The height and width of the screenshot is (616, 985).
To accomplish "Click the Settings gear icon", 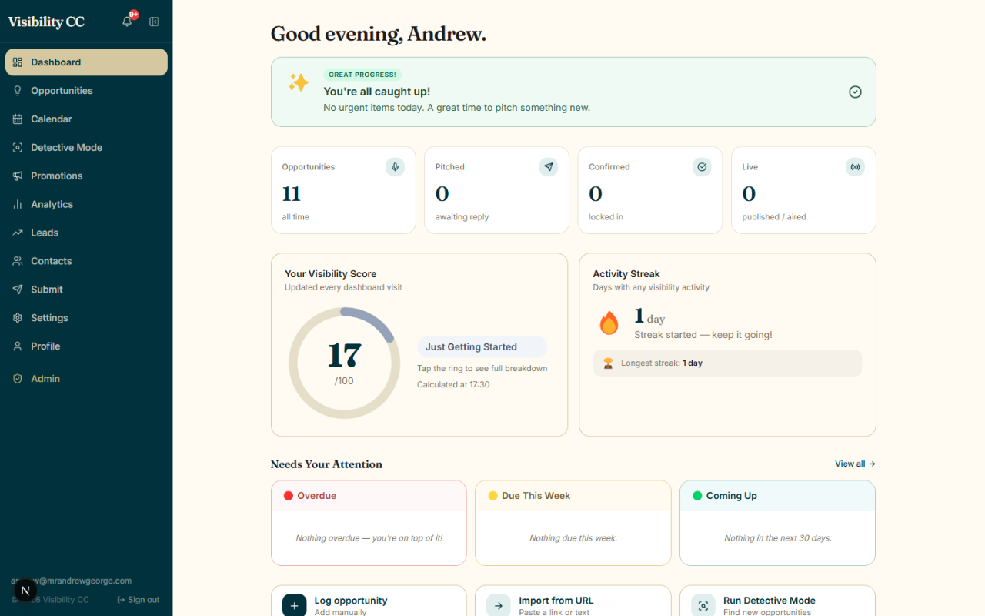I will click(18, 318).
